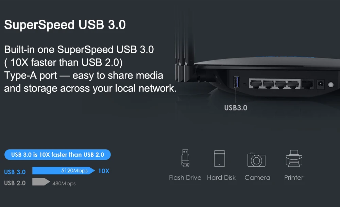The height and width of the screenshot is (207, 340).
Task: Click the 480Mbps speed label
Action: [x=64, y=184]
